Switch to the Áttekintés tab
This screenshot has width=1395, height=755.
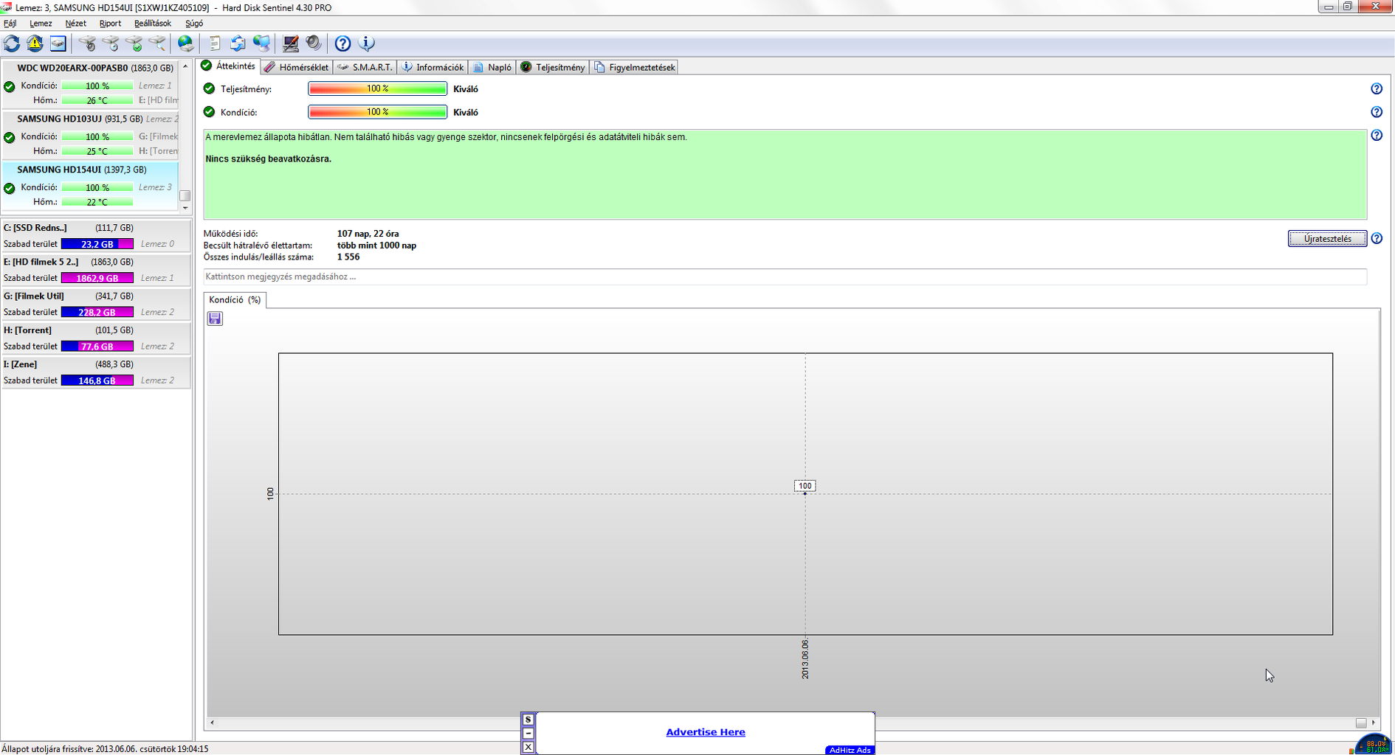[x=228, y=66]
